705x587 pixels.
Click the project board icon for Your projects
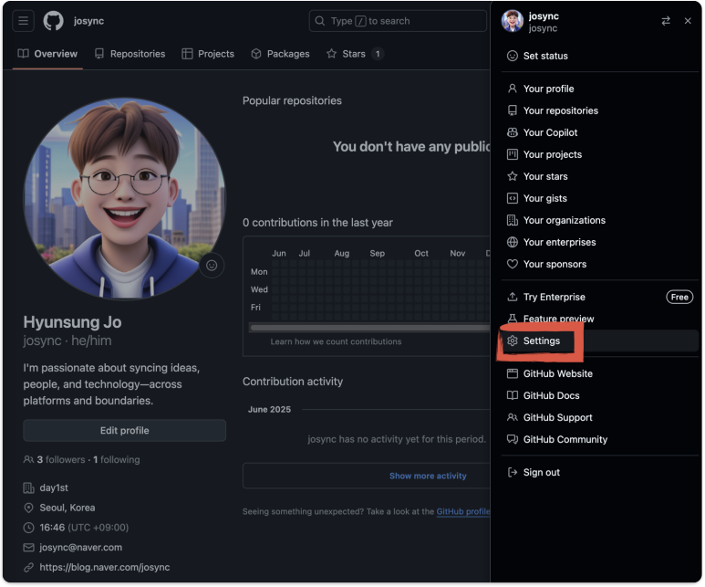[513, 154]
